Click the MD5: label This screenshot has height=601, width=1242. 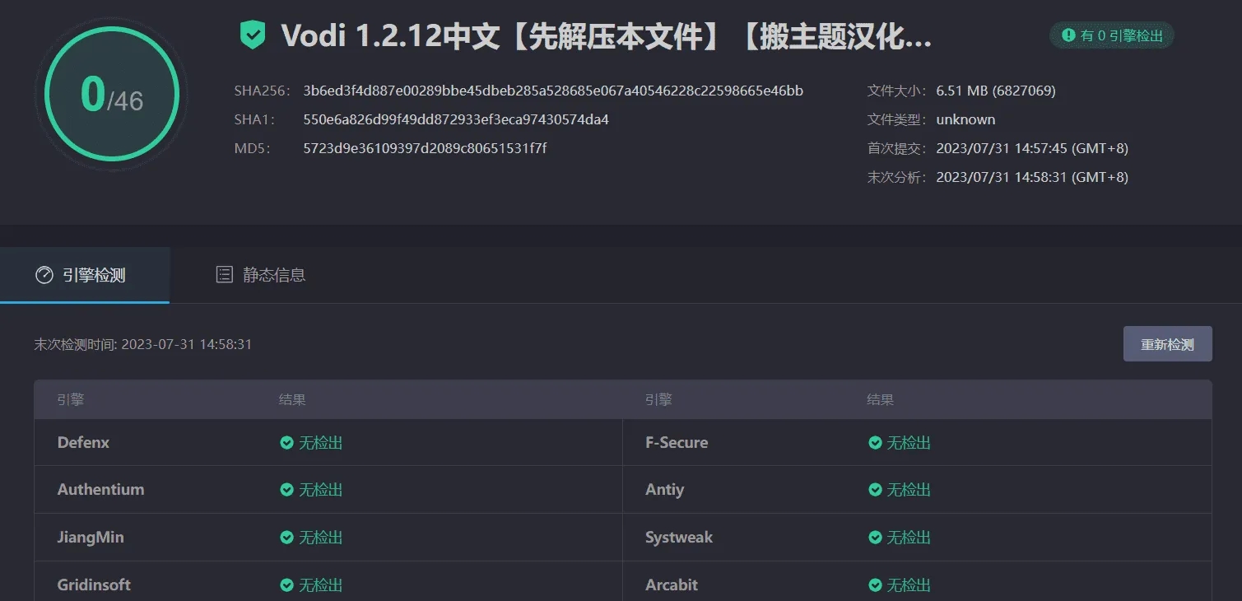(x=253, y=148)
